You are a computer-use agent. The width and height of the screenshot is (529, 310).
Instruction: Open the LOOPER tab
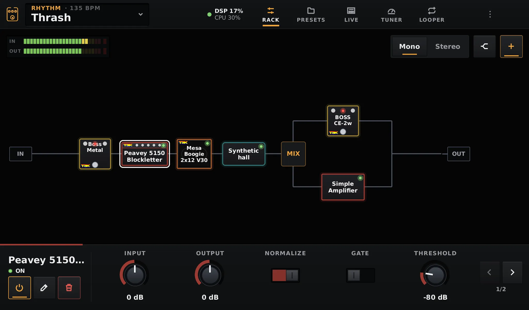click(x=432, y=15)
